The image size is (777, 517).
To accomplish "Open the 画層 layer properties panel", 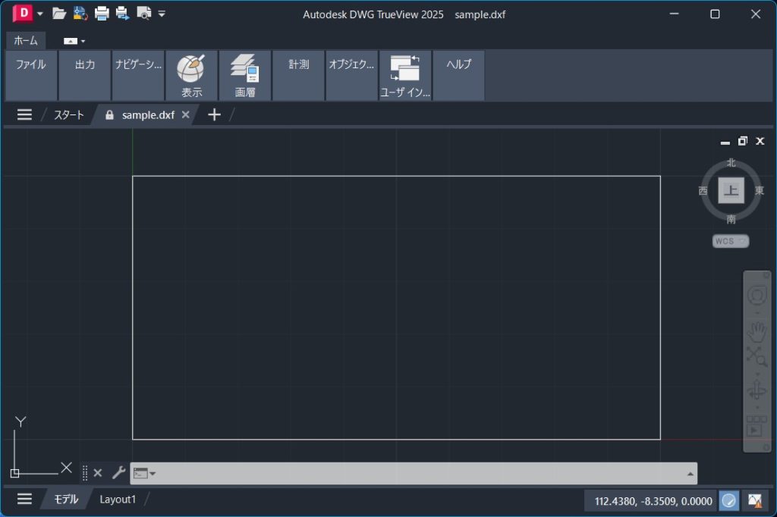I will [x=245, y=76].
